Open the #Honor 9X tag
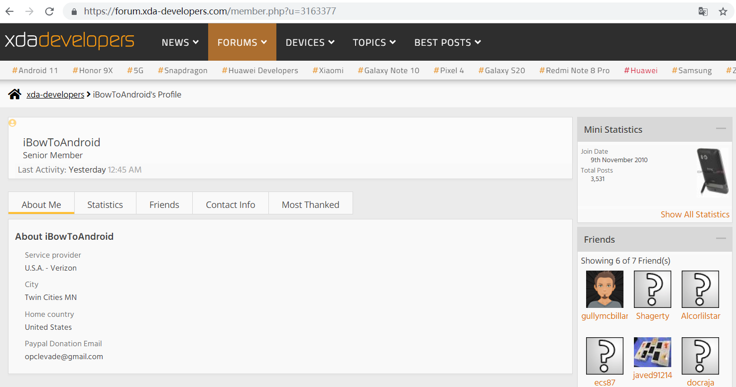This screenshot has height=387, width=736. 93,71
